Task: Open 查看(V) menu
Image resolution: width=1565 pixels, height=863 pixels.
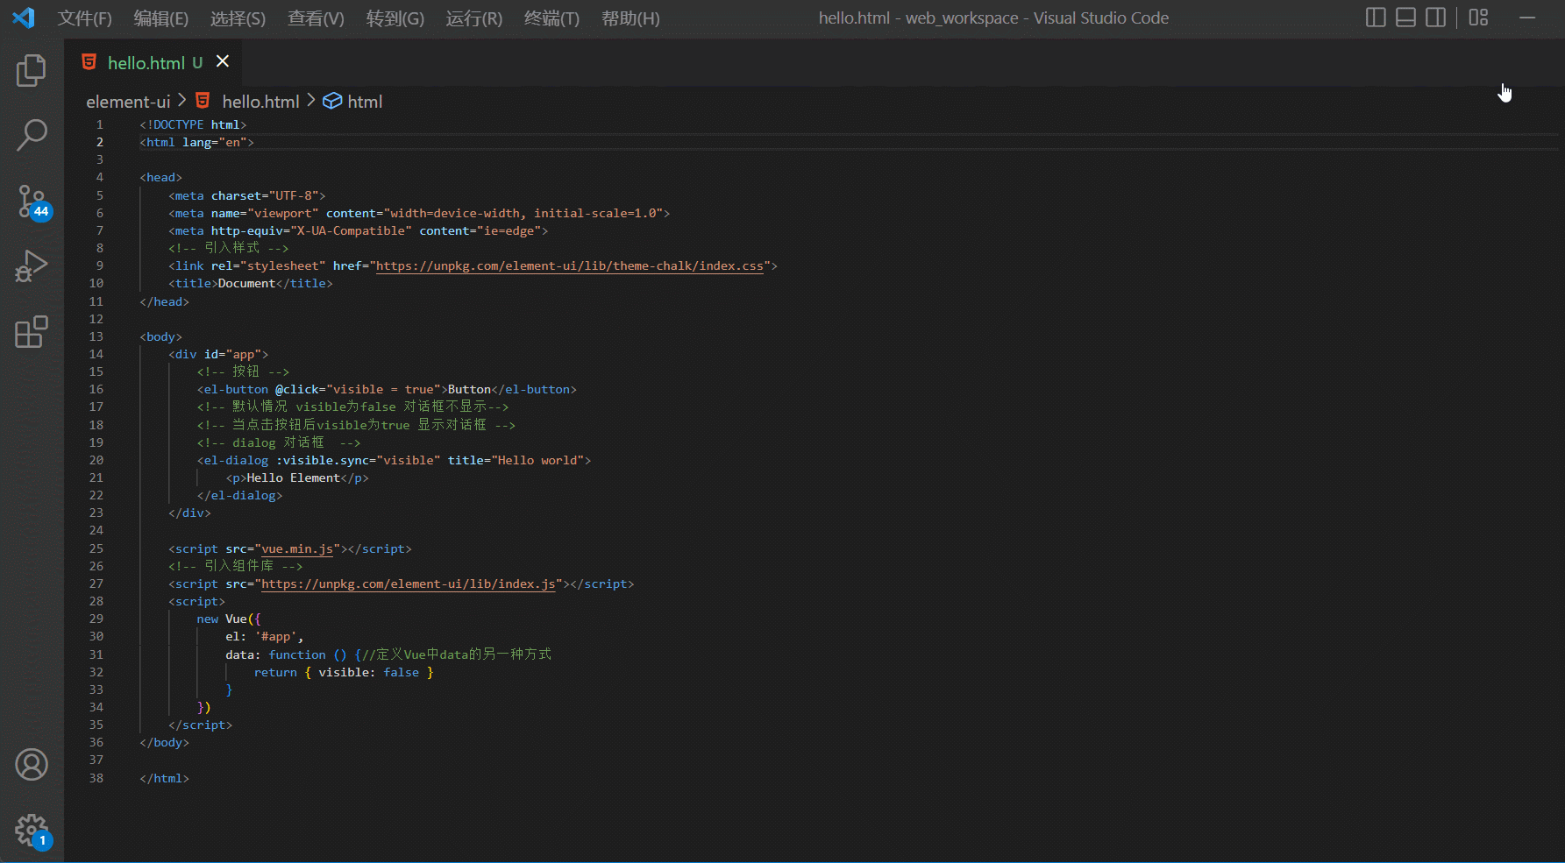Action: click(317, 18)
